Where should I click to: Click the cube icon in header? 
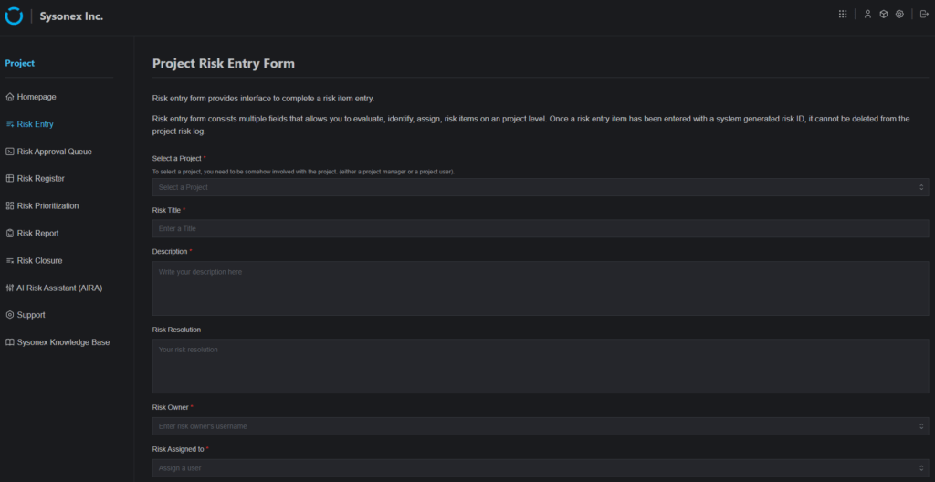click(x=884, y=14)
